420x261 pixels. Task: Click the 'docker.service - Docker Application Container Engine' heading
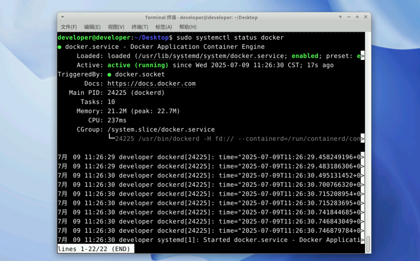pos(165,47)
